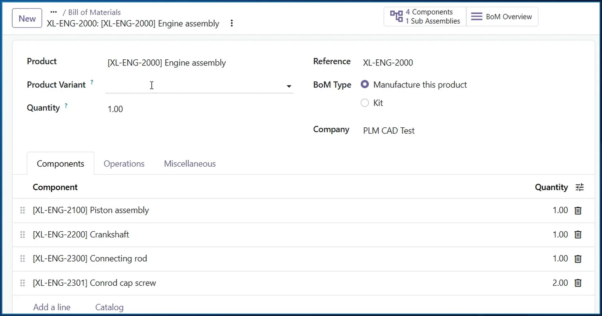Click the 1.00 quantity of Crankshaft
This screenshot has height=316, width=602.
pos(560,235)
